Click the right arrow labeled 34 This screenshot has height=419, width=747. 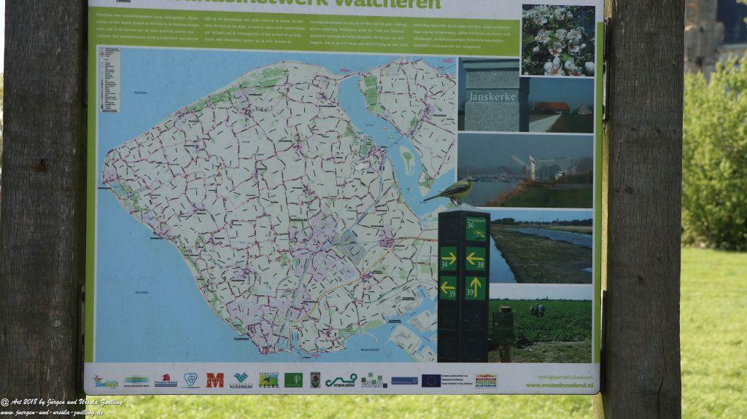[448, 258]
